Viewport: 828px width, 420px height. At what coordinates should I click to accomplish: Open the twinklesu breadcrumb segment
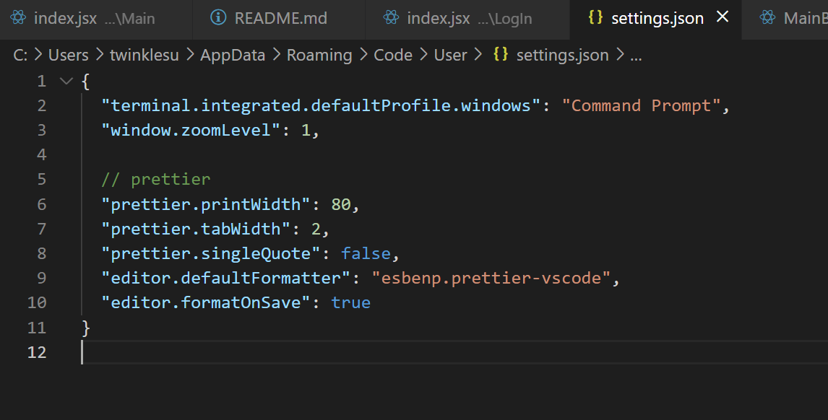[145, 55]
